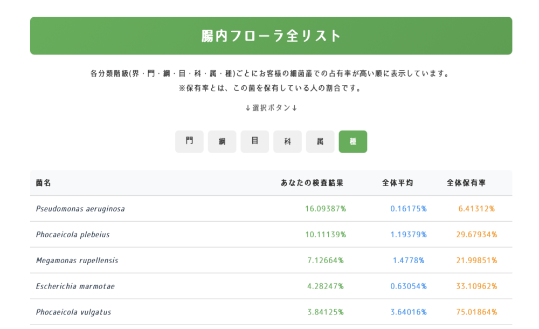Image resolution: width=539 pixels, height=329 pixels.
Task: Select the Megamonas rupellensis row name
Action: click(x=77, y=261)
